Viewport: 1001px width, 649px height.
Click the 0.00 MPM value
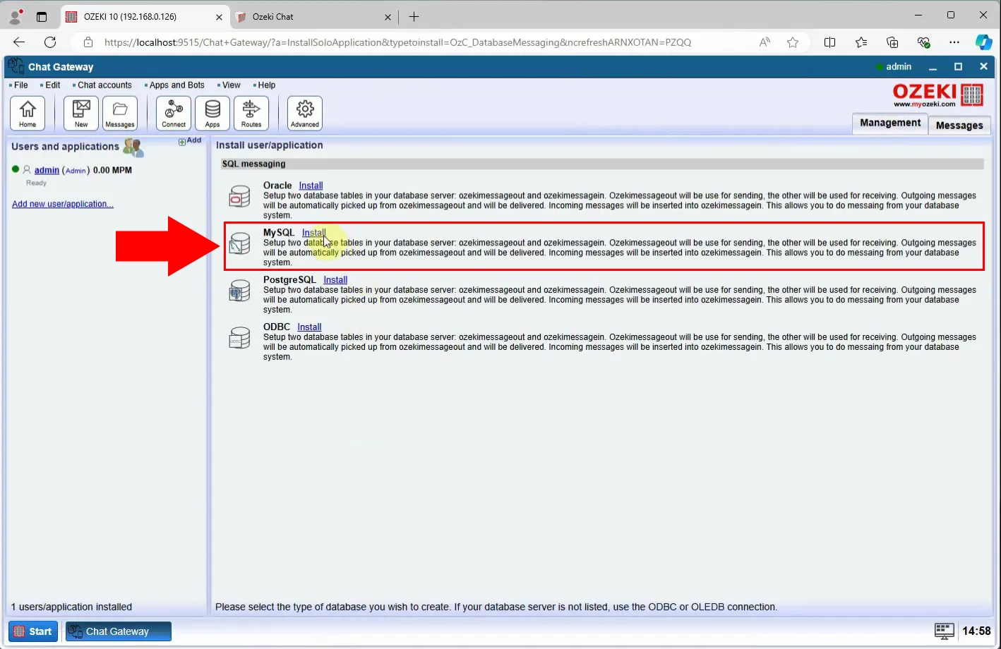tap(112, 170)
